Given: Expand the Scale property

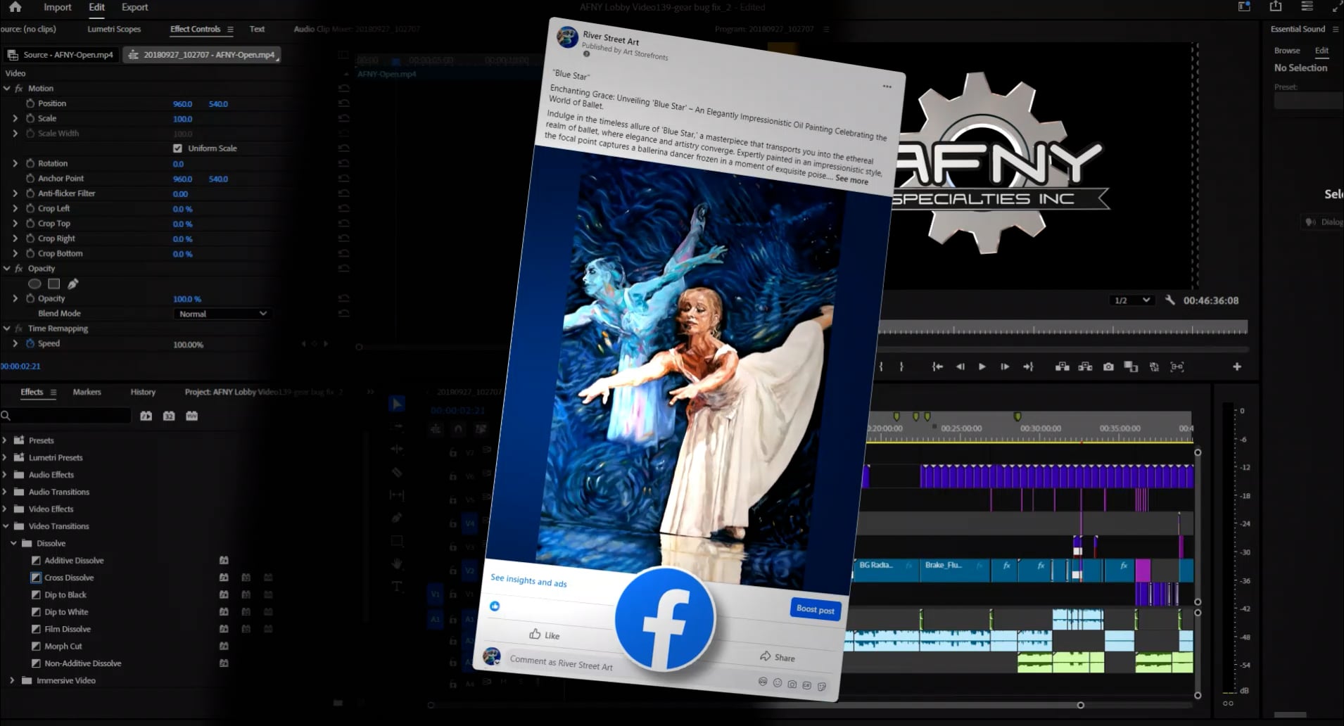Looking at the screenshot, I should pyautogui.click(x=15, y=118).
